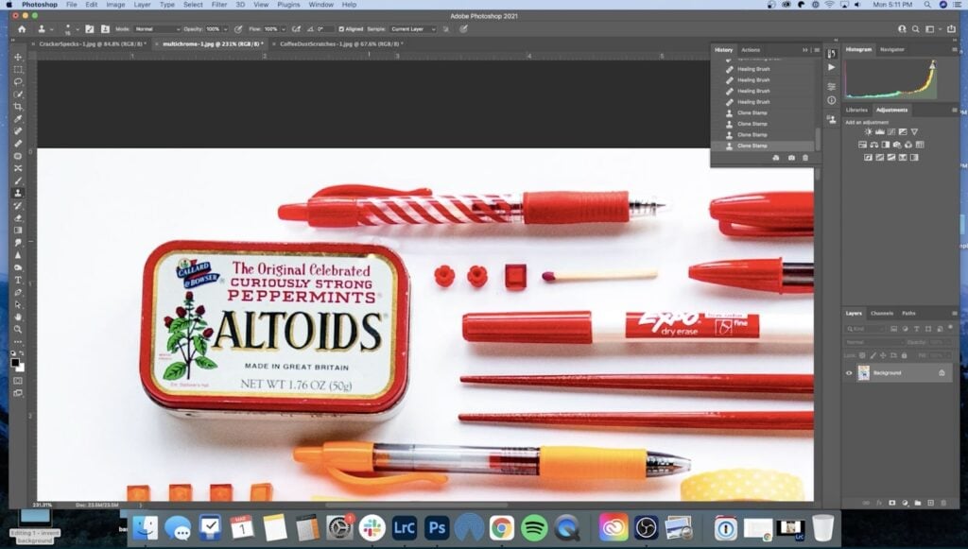Screen dimensions: 968x549
Task: Add a Levels adjustment
Action: coord(880,132)
